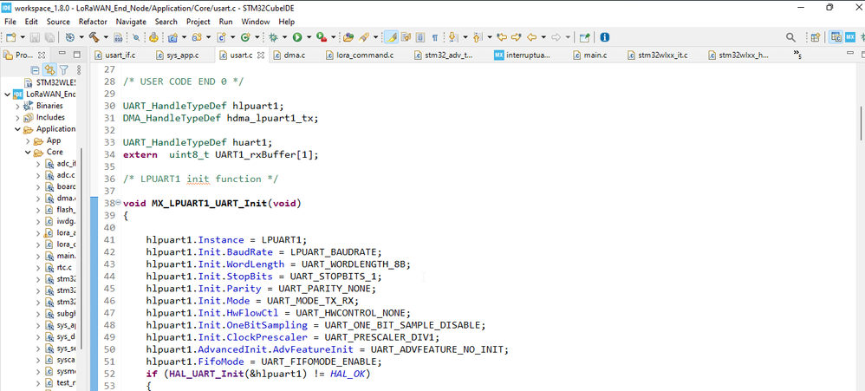Collapse the Core folder node
Screen dimensions: 865x391
[28, 153]
